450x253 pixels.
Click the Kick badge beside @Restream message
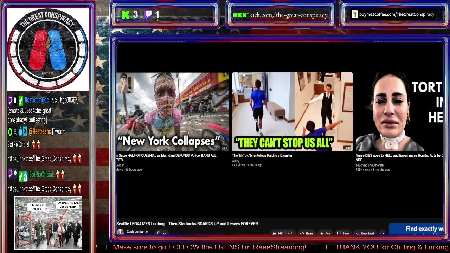[10, 131]
